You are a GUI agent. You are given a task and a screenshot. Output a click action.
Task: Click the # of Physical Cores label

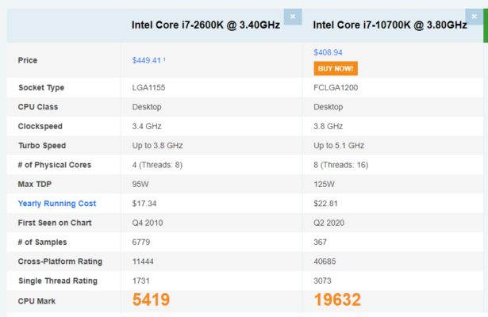[55, 165]
